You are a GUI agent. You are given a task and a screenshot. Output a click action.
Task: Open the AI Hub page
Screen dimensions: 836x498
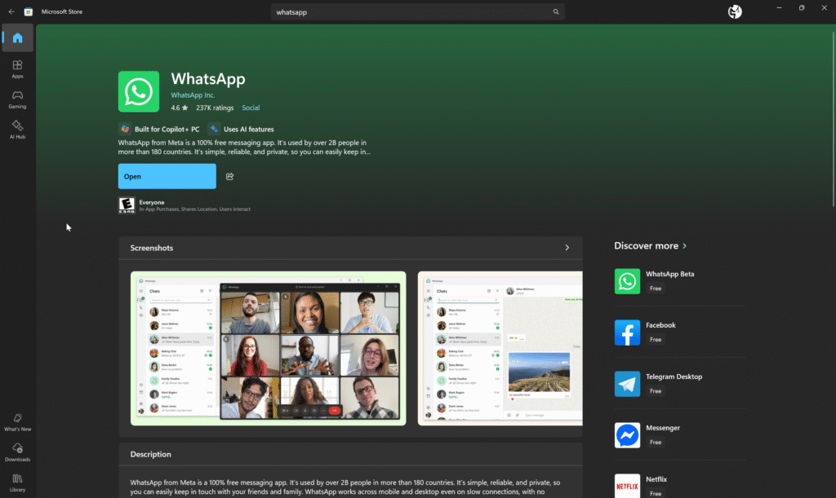(x=17, y=130)
